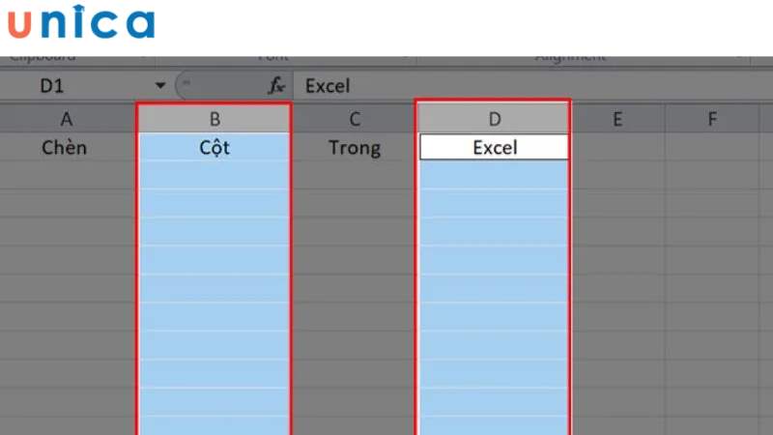Select column A header

coord(67,119)
